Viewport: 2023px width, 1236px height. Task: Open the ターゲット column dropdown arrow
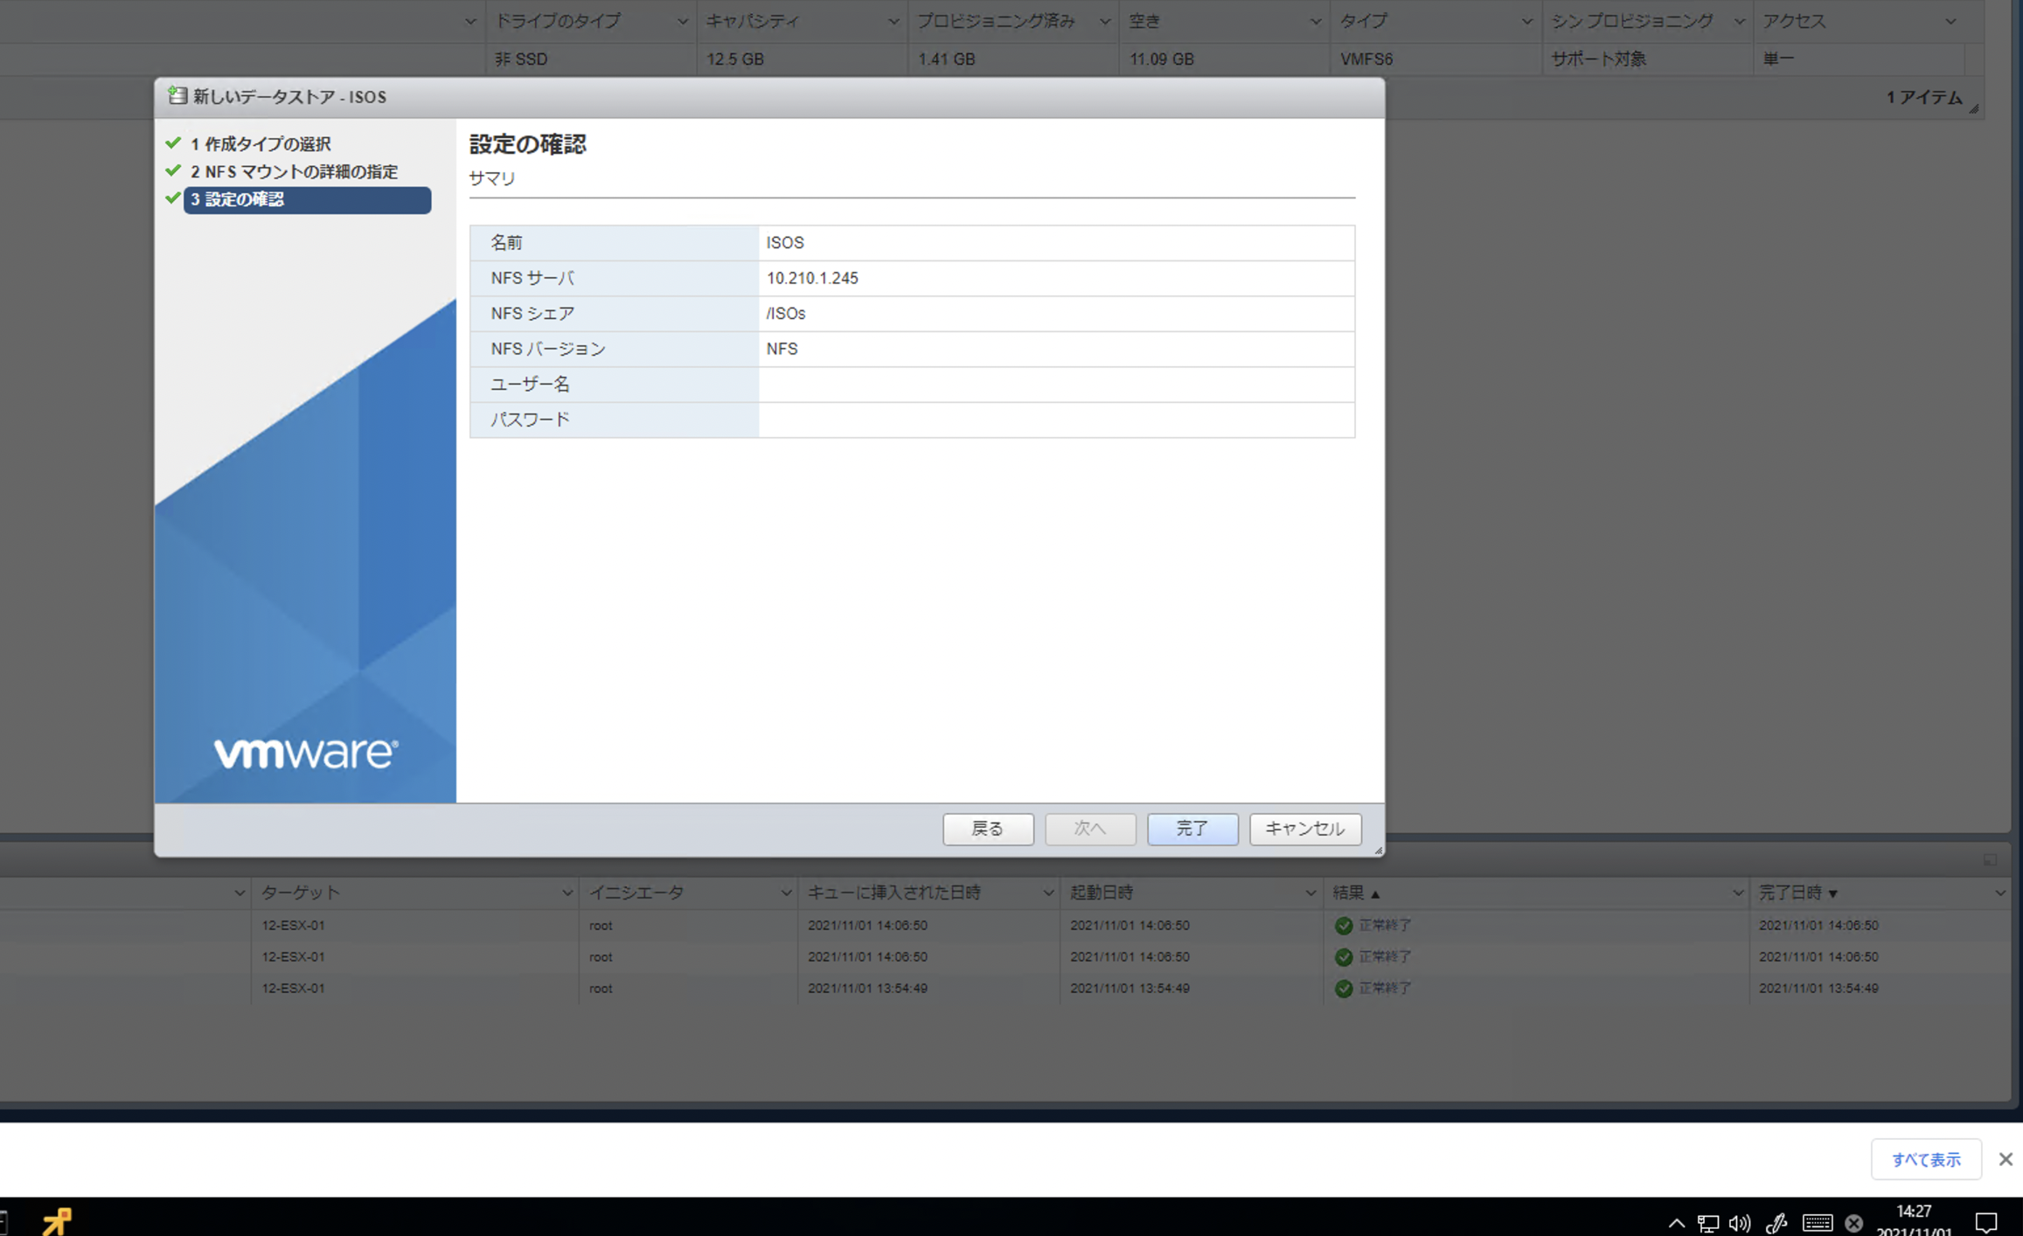pos(567,892)
